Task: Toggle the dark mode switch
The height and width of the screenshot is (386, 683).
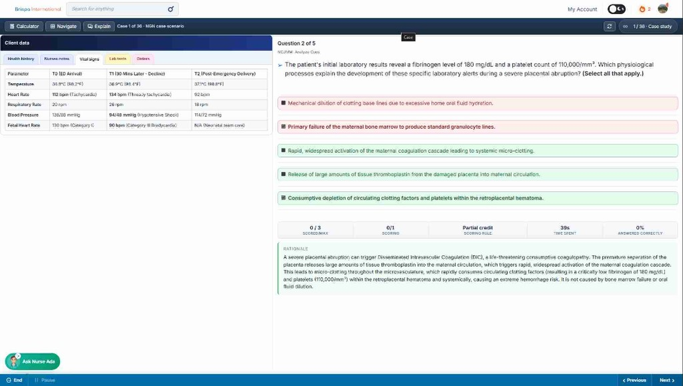Action: [x=616, y=9]
